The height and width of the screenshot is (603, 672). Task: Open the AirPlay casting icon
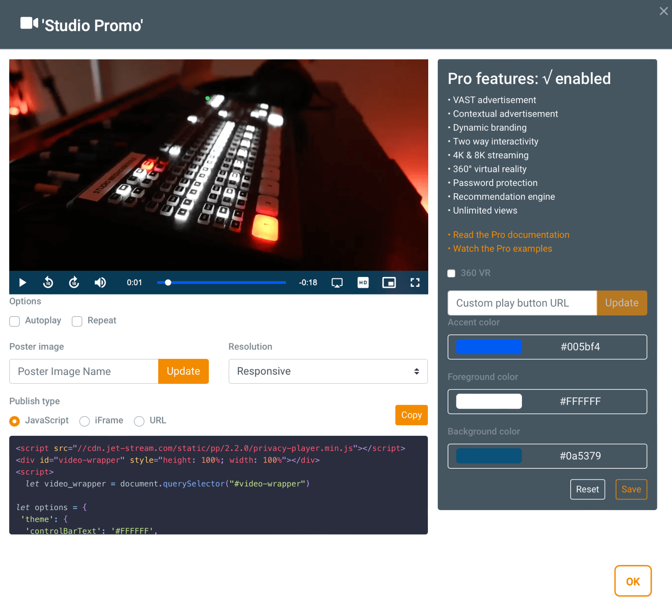click(x=337, y=282)
